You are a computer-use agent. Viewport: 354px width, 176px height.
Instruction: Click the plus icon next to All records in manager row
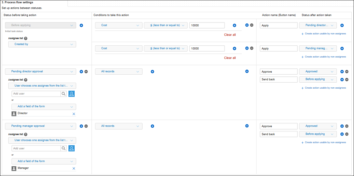coord(152,126)
